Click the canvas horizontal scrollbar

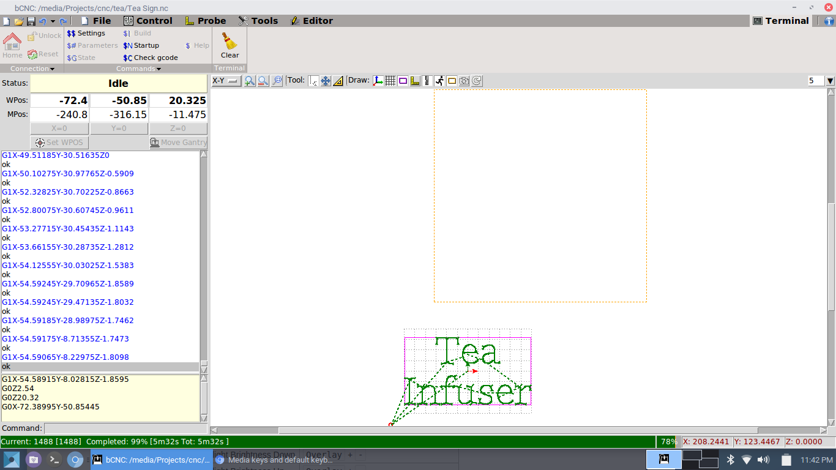pyautogui.click(x=517, y=430)
